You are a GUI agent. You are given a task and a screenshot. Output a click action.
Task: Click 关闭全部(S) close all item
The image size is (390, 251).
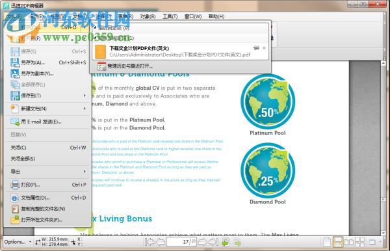[48, 159]
